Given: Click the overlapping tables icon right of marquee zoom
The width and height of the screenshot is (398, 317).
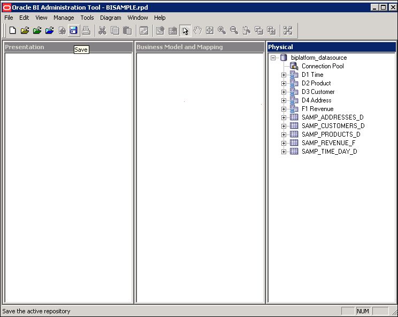Looking at the screenshot, I should [x=259, y=30].
